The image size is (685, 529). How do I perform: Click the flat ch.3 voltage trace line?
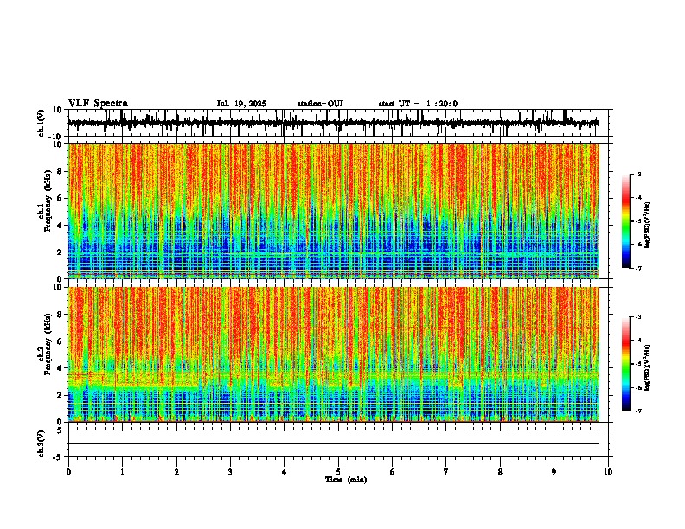pyautogui.click(x=333, y=443)
